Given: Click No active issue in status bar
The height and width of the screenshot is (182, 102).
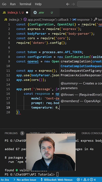Looking at the screenshot, I should coord(25,180).
